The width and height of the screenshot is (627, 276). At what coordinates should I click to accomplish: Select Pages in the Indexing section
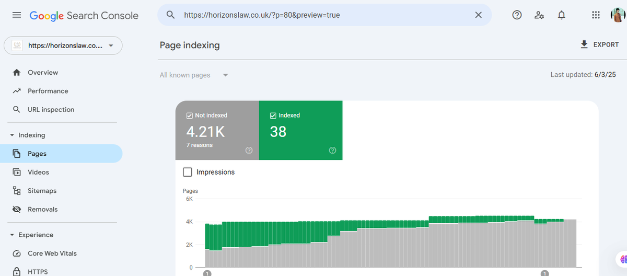pos(61,154)
